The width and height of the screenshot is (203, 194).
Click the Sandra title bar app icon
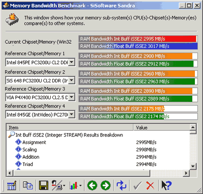pyautogui.click(x=6, y=6)
